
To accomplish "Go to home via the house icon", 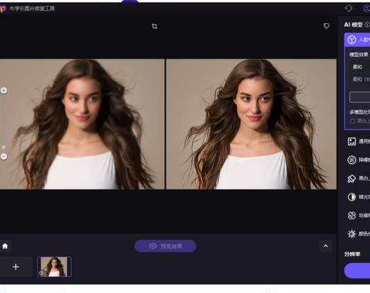I will [x=5, y=246].
